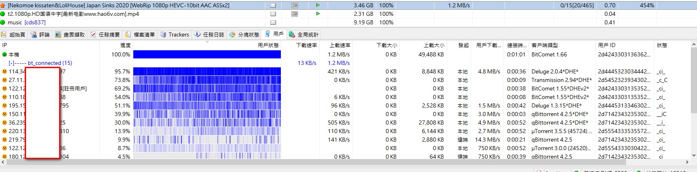This screenshot has height=172, width=697.
Task: Play preview of Japan Sinks task
Action: click(318, 5)
